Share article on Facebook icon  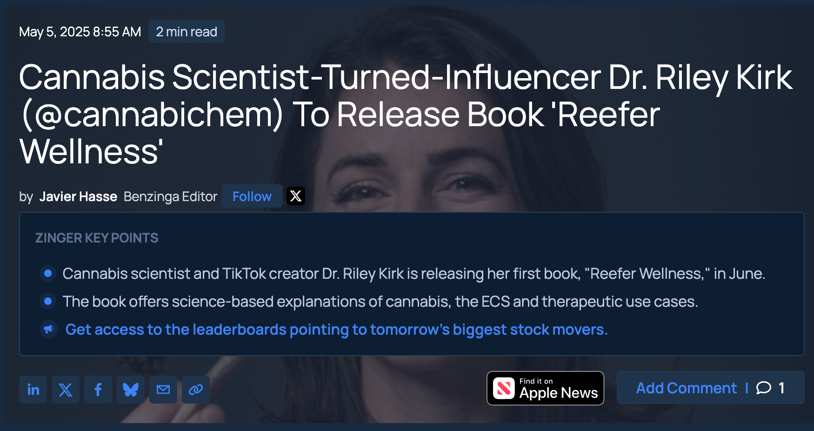(98, 390)
